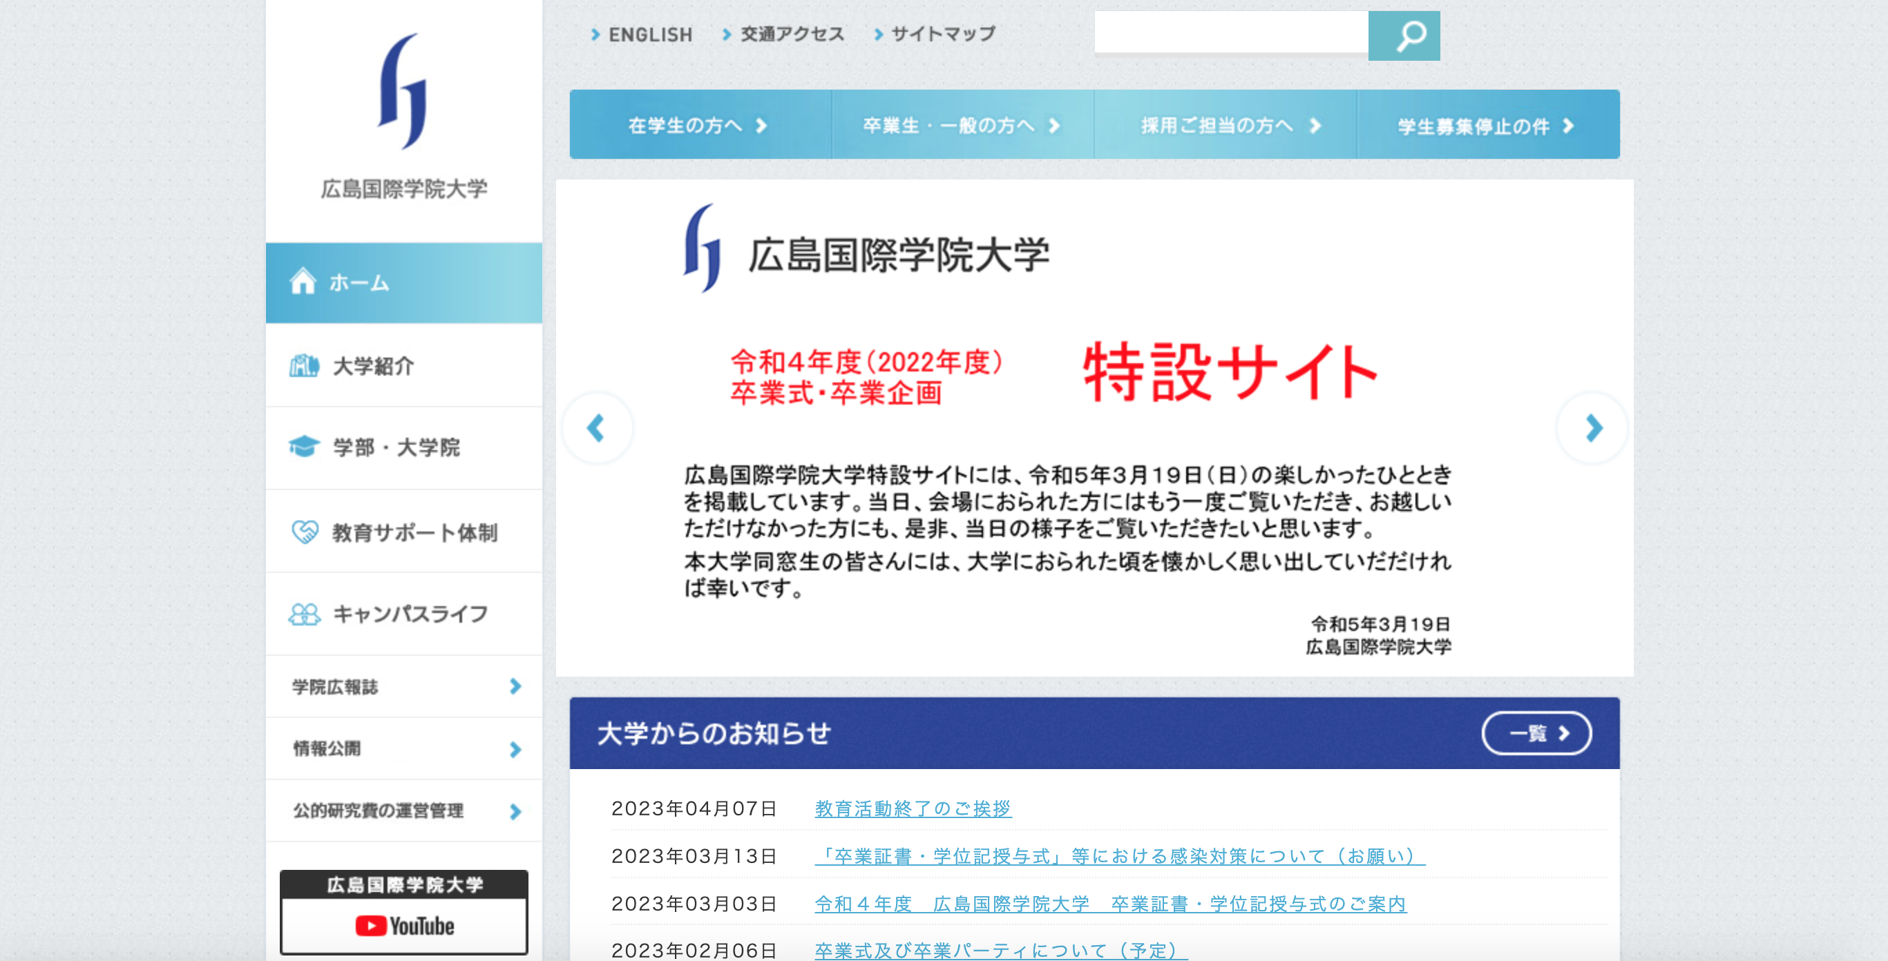1888x961 pixels.
Task: Open the 学生募集停止の件 tab
Action: click(x=1489, y=124)
